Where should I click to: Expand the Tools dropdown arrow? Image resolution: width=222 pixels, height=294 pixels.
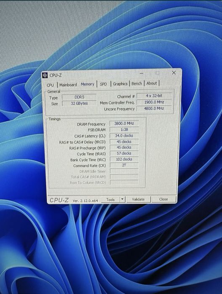[x=122, y=199]
